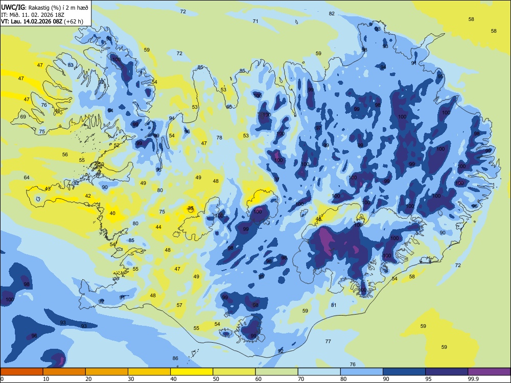Viewport: 511px width, 383px height.
Task: Click the purple legend swatch above 99.9
Action: coord(489,372)
